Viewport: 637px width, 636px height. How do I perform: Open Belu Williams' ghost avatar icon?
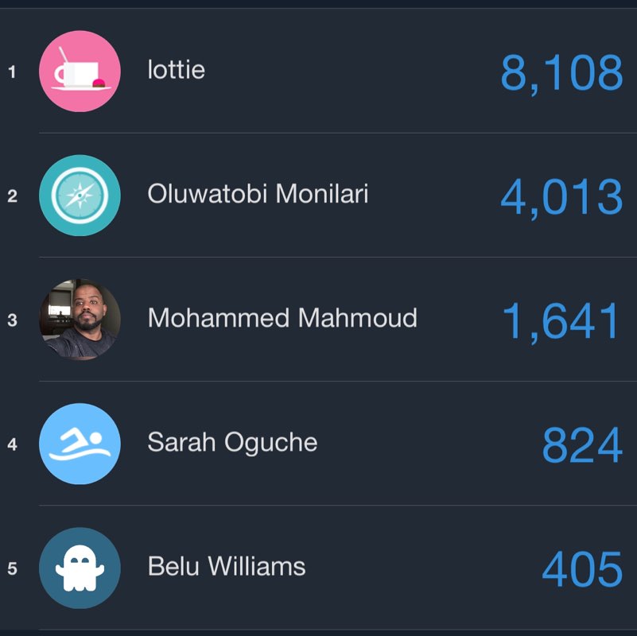click(80, 567)
